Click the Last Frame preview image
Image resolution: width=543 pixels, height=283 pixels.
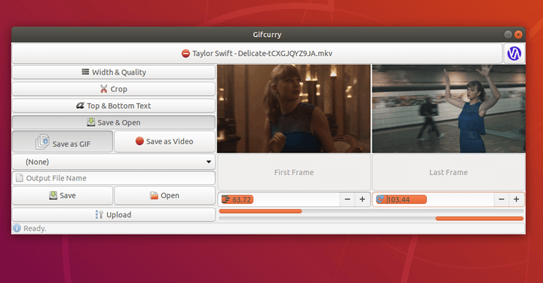tap(449, 109)
